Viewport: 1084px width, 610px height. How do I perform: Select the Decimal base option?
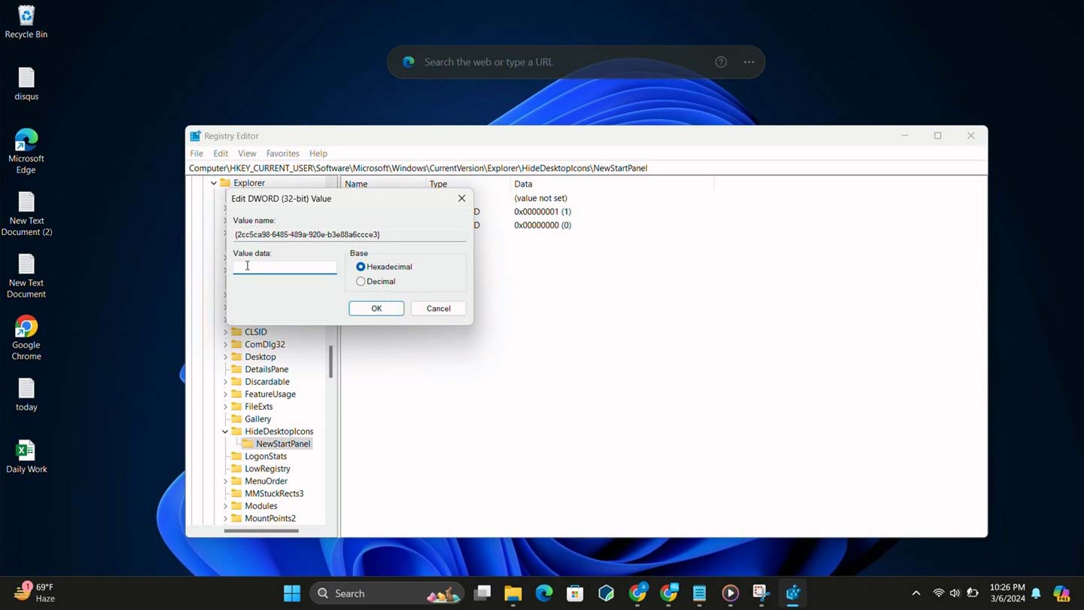coord(361,281)
